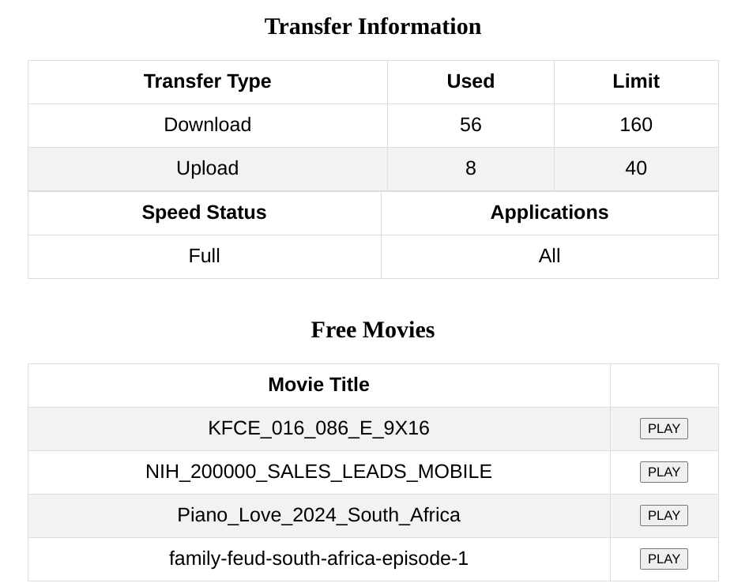Start playing Piano_Love_2024_South_Africa
The width and height of the screenshot is (734, 587).
(664, 515)
